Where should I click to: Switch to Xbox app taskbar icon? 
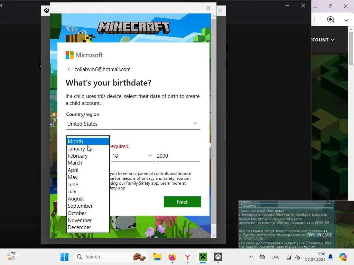pyautogui.click(x=218, y=257)
